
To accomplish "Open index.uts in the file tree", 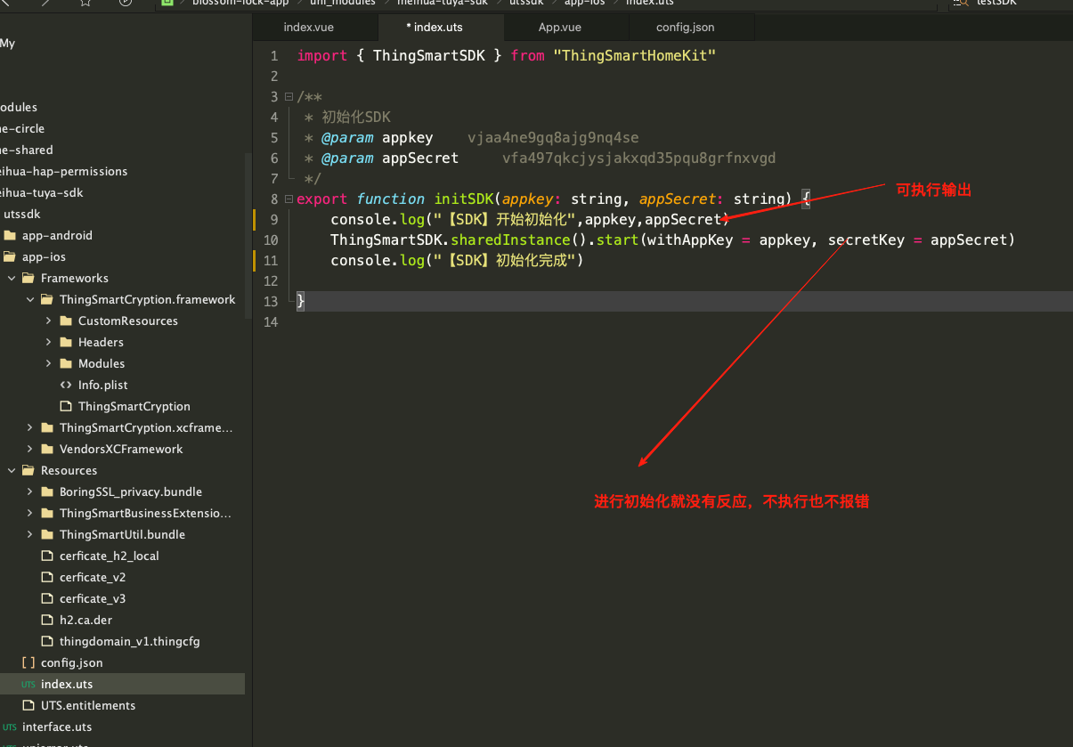I will tap(122, 685).
